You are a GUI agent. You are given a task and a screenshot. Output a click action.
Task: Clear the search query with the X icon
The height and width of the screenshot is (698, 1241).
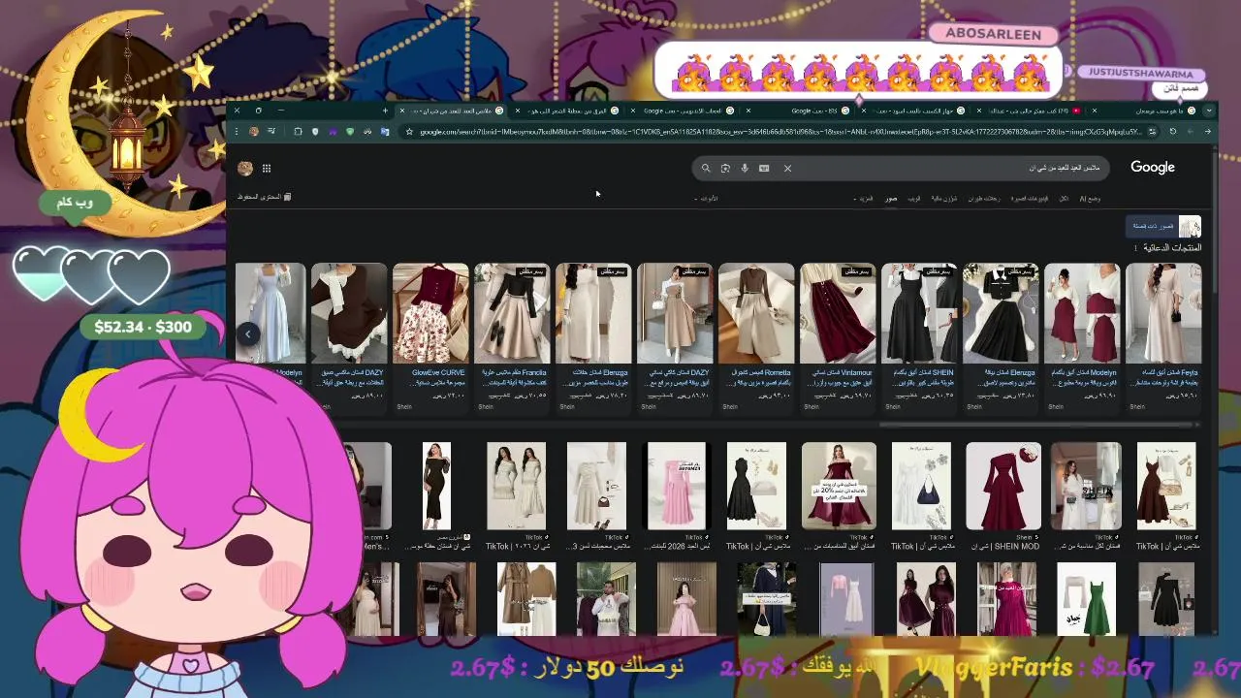tap(787, 168)
